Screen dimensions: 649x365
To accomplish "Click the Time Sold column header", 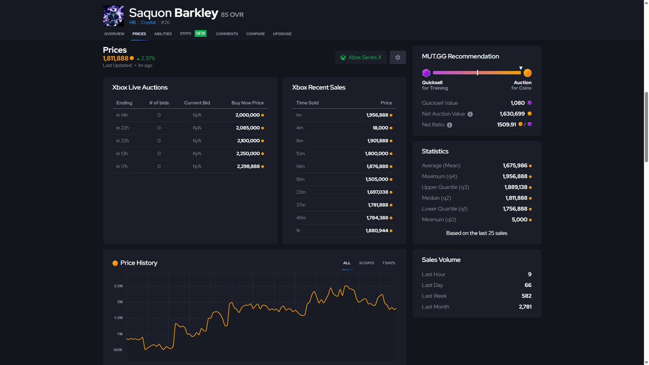I will pyautogui.click(x=307, y=103).
